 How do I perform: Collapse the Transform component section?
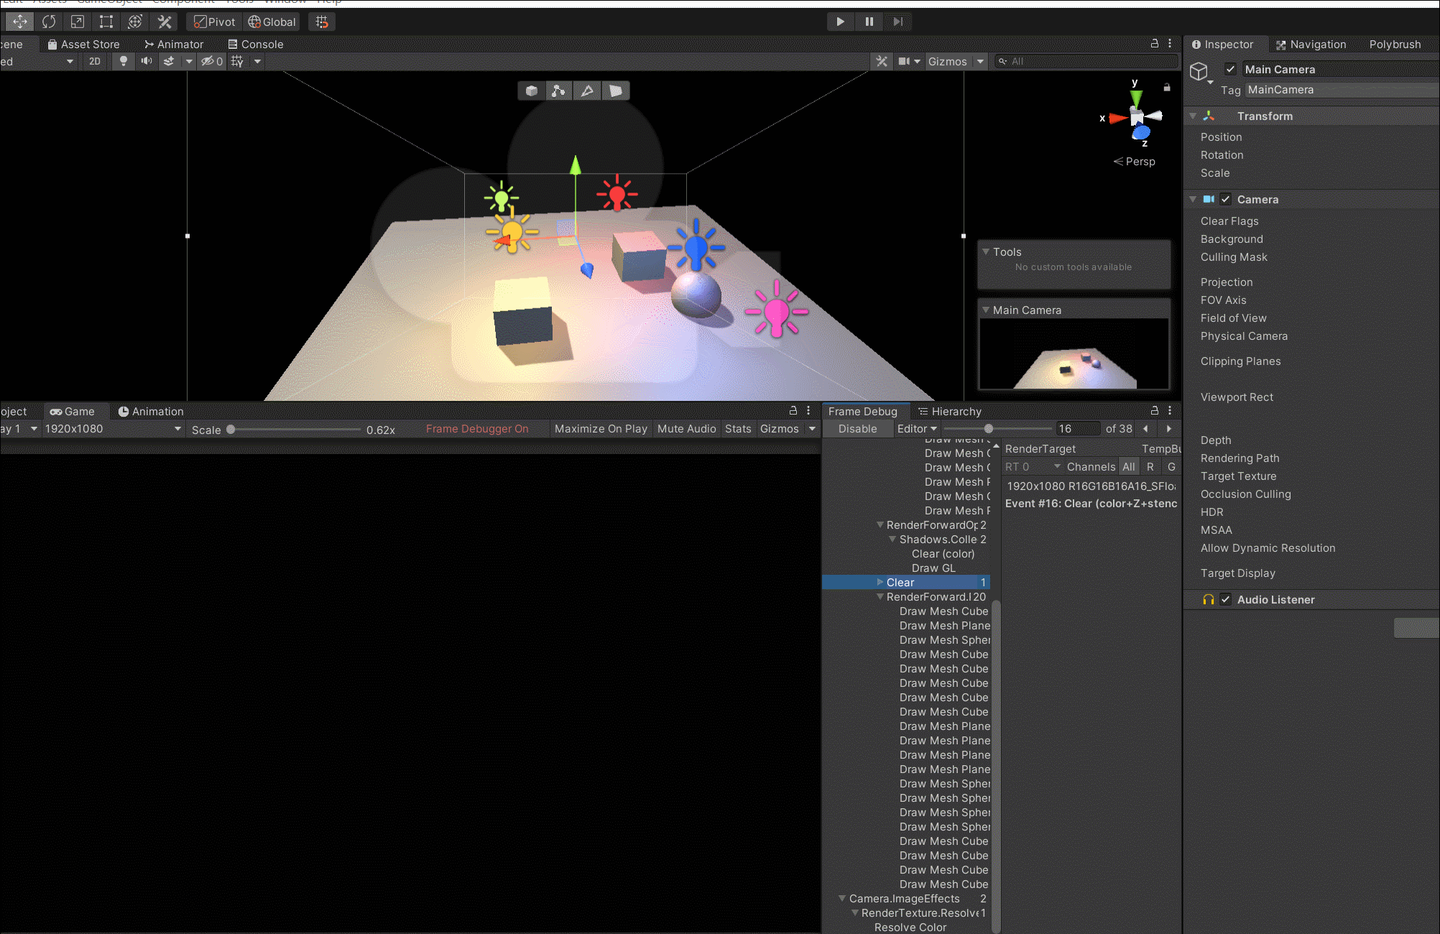(1194, 116)
